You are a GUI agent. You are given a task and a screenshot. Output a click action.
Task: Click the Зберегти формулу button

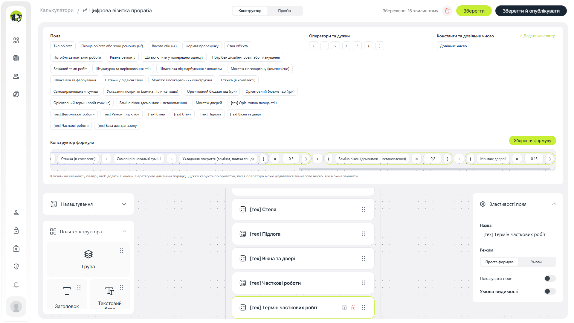(532, 141)
